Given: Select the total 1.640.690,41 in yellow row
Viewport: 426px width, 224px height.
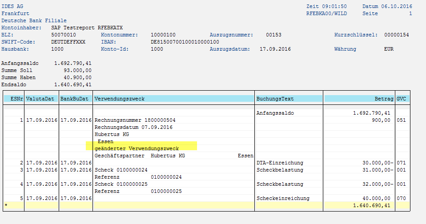Looking at the screenshot, I should point(371,205).
